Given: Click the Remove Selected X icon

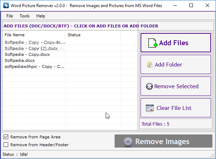Looking at the screenshot, I should 149,86.
